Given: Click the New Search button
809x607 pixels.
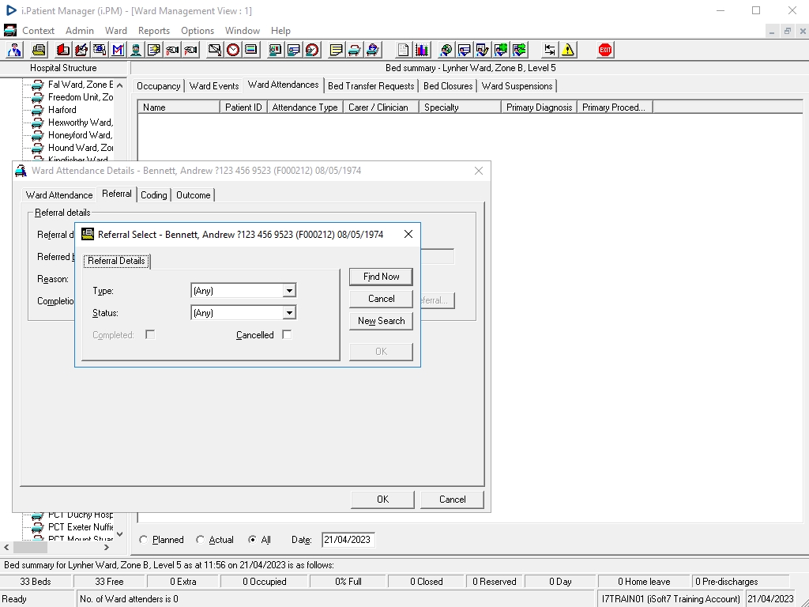Looking at the screenshot, I should [x=382, y=321].
